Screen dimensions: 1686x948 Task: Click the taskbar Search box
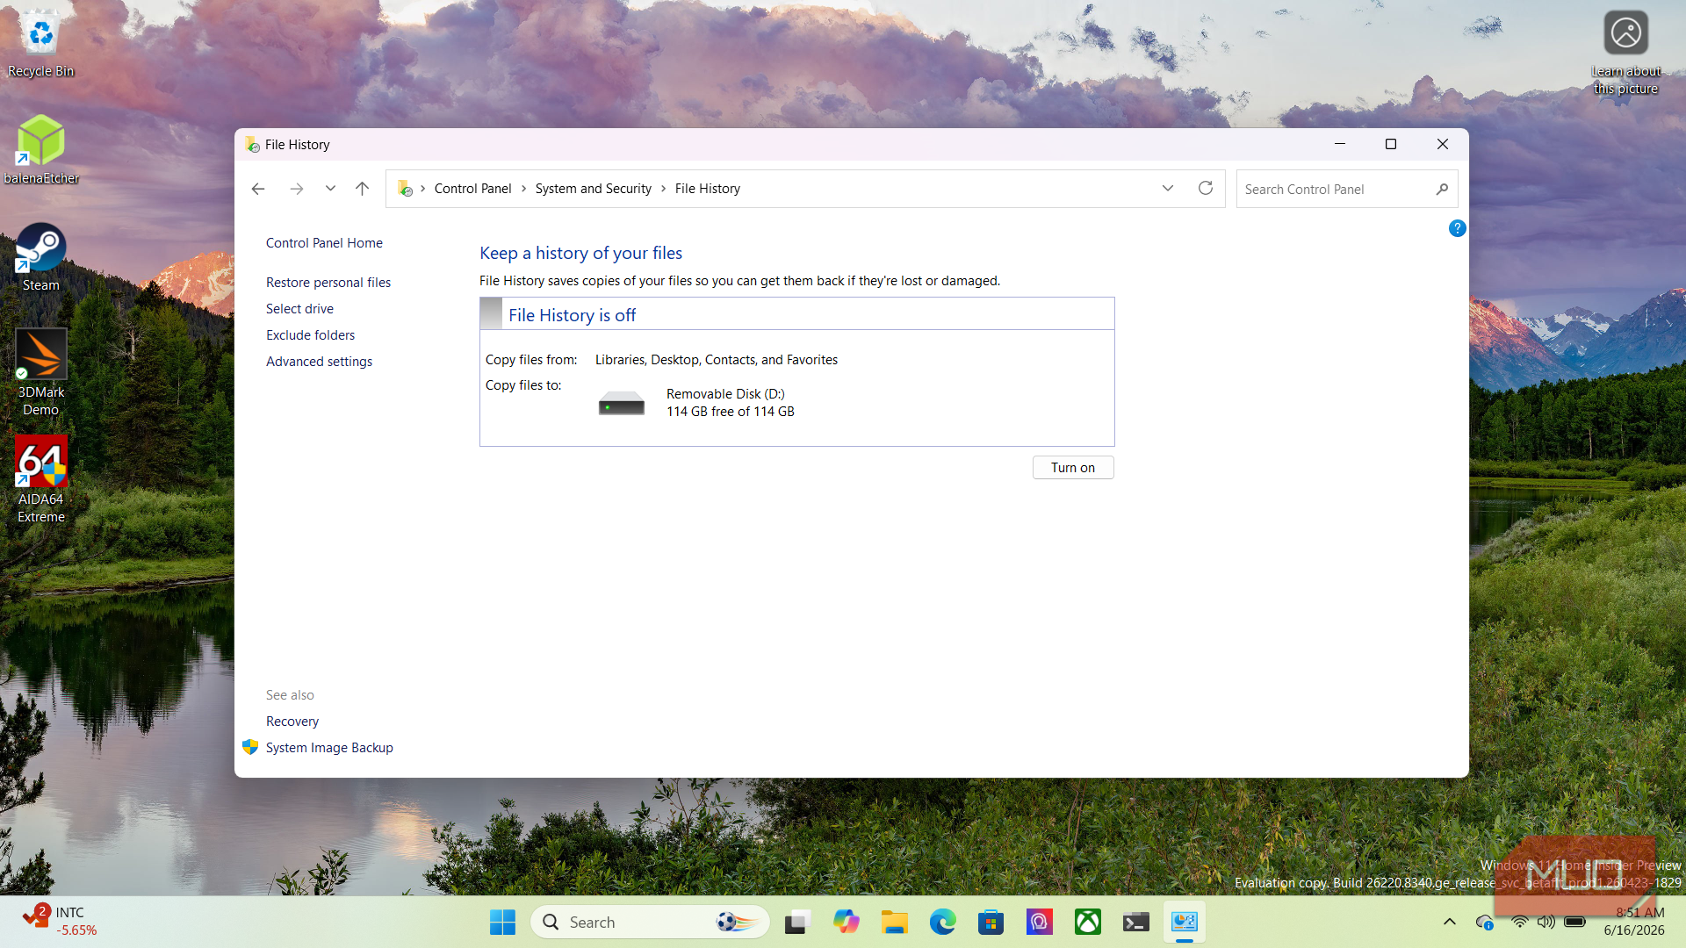point(651,923)
